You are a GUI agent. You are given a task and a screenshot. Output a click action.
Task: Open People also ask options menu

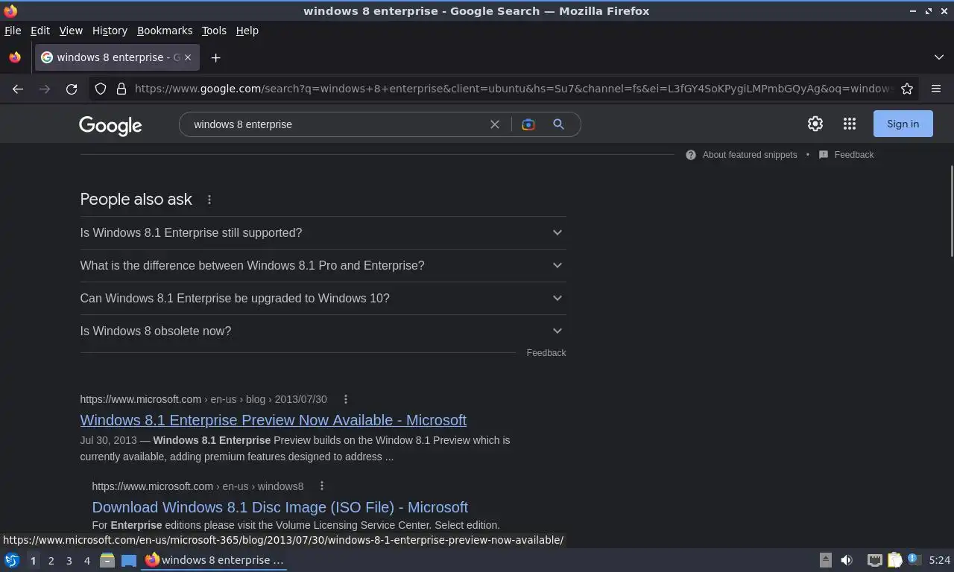tap(209, 200)
